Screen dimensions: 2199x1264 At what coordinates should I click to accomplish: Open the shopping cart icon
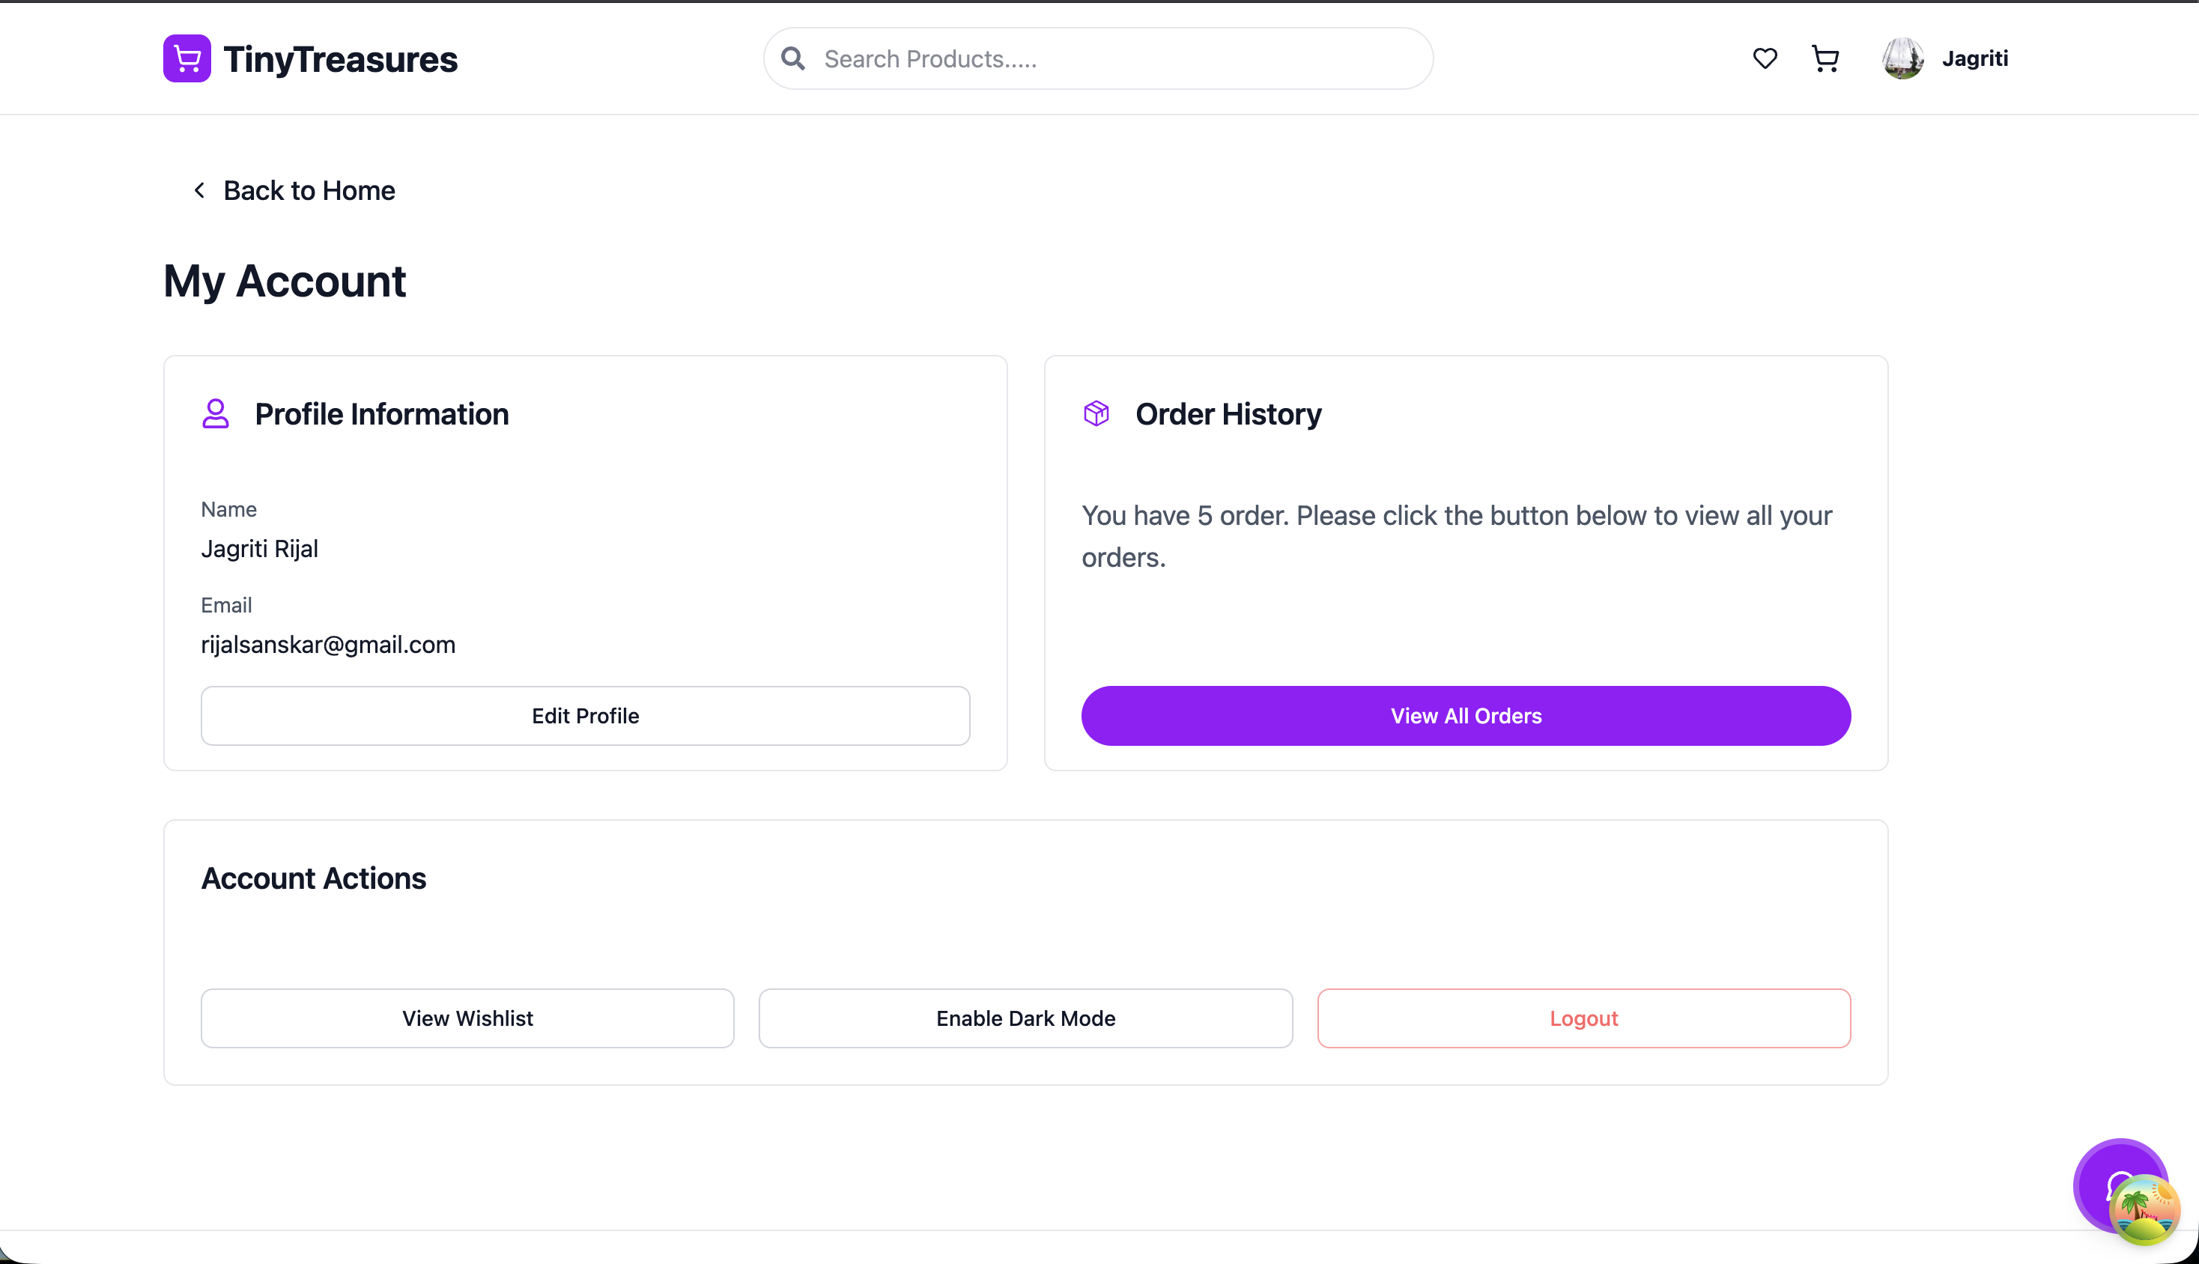1825,58
